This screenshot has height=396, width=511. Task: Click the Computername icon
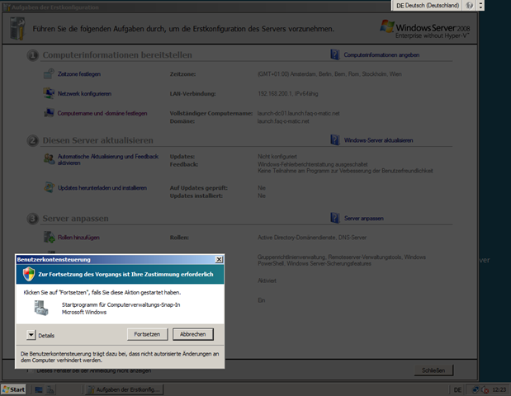click(49, 113)
